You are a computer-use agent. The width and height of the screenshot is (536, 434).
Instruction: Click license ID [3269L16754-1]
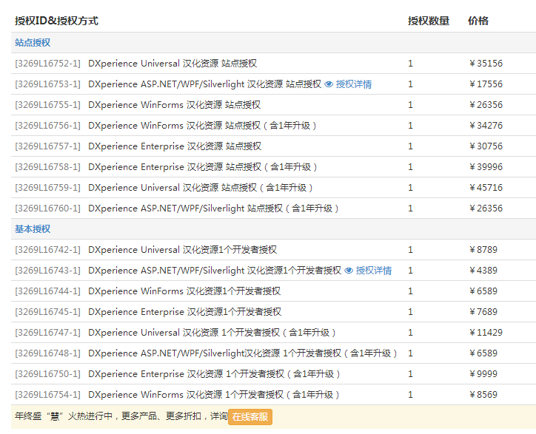[47, 395]
